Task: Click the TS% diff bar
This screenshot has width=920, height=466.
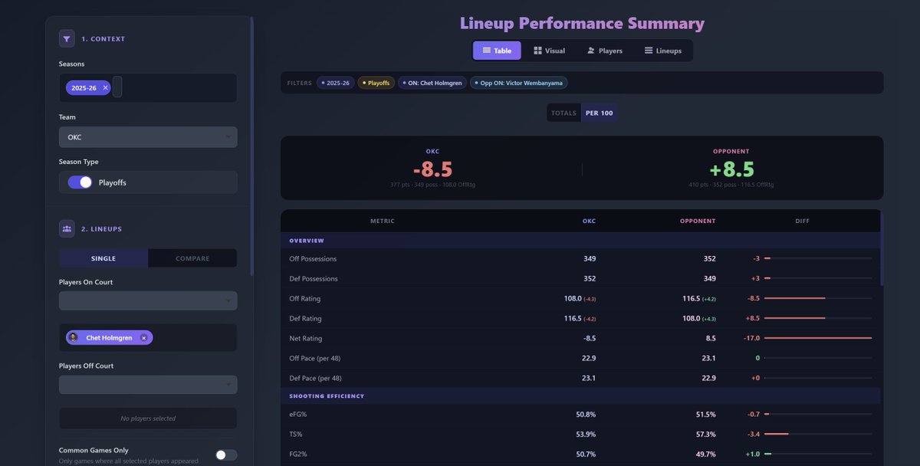Action: click(x=818, y=435)
